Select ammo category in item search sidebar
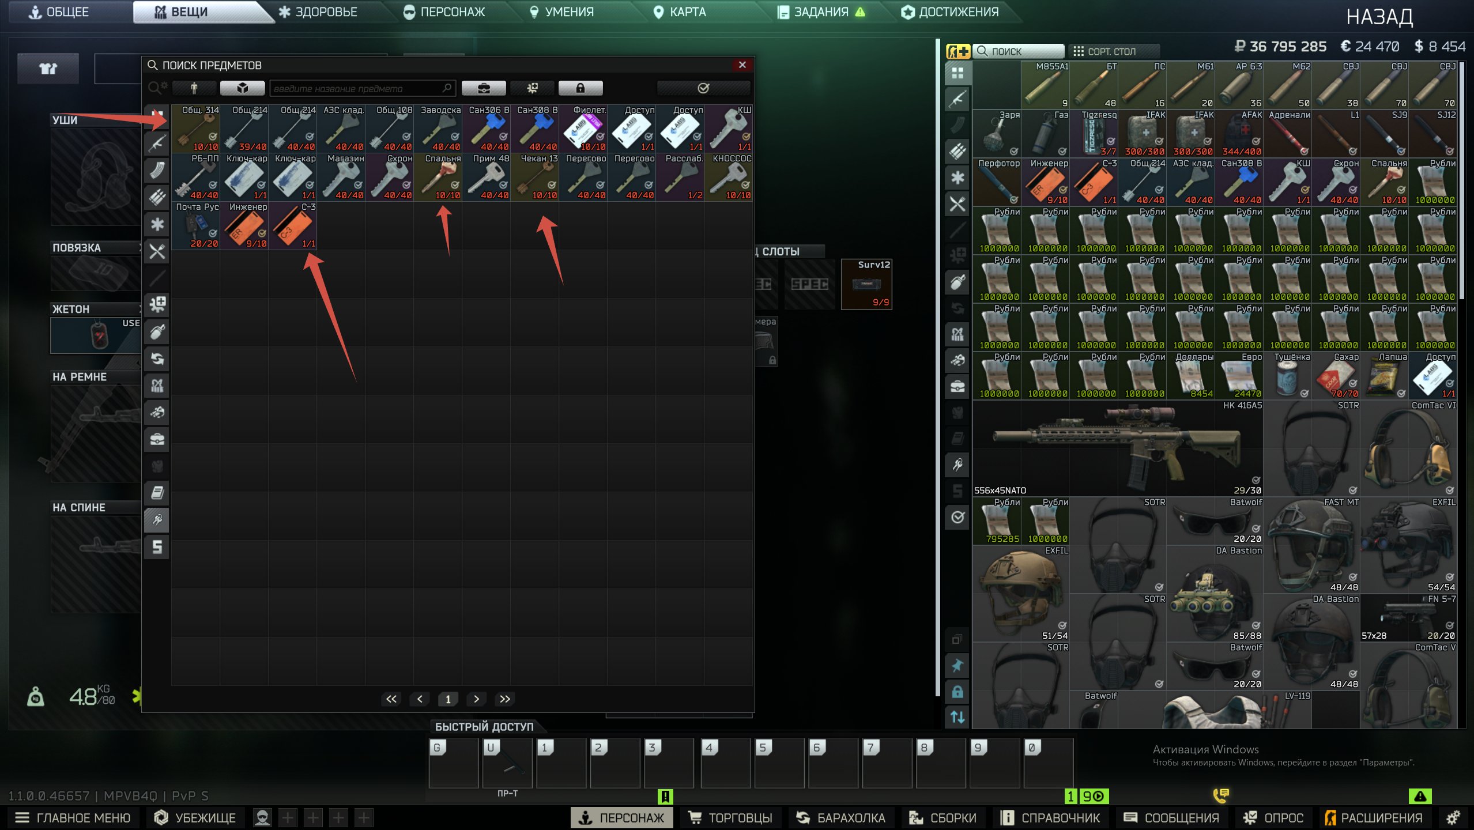 point(157,197)
